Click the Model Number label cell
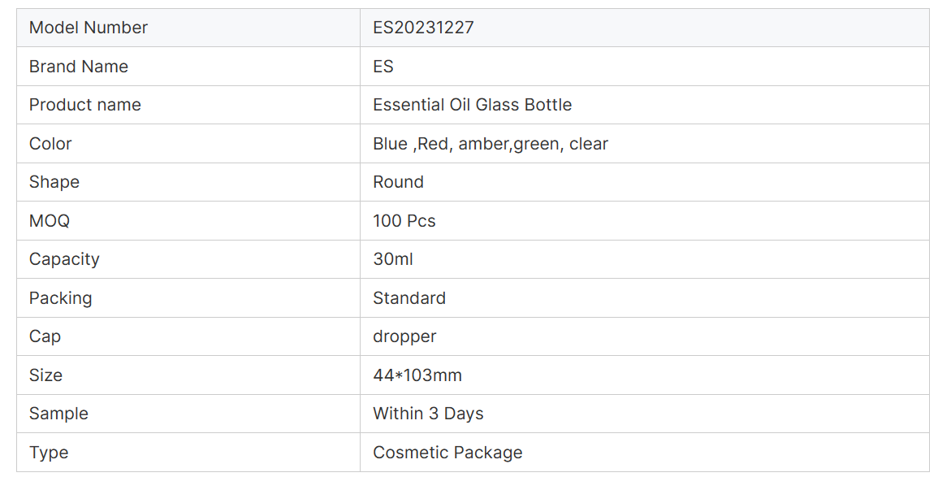The width and height of the screenshot is (951, 490). (x=188, y=28)
